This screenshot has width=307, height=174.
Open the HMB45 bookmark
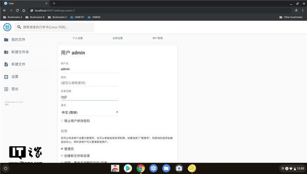(94, 17)
